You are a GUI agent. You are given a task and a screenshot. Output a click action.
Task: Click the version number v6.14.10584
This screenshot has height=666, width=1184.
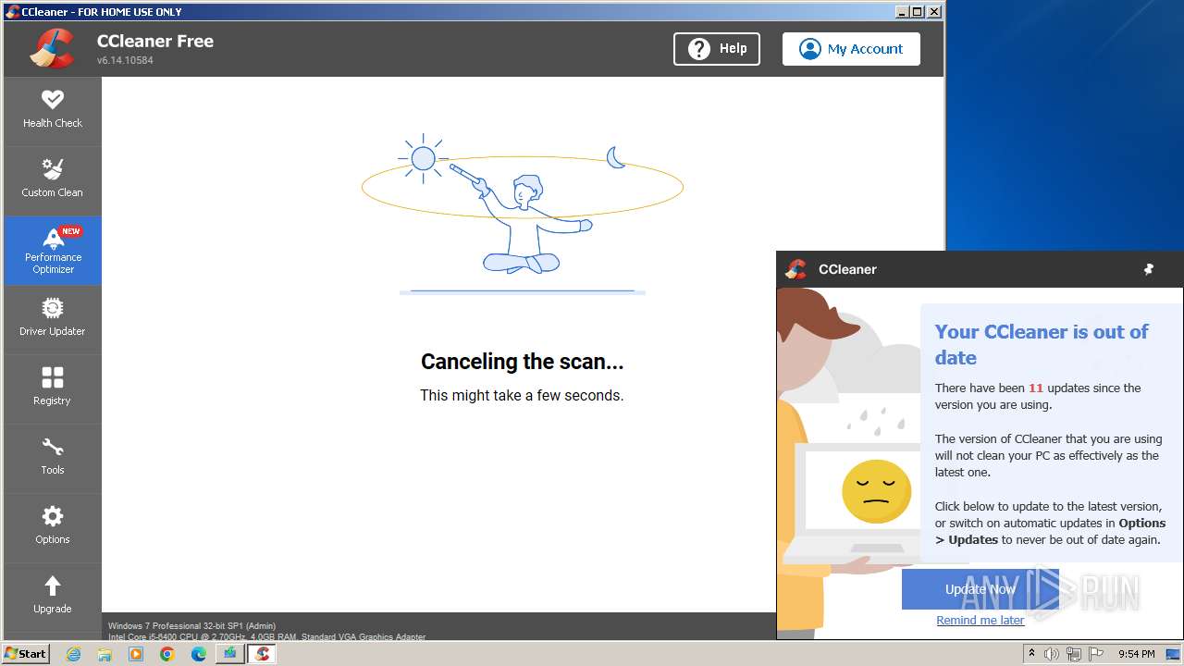point(125,60)
